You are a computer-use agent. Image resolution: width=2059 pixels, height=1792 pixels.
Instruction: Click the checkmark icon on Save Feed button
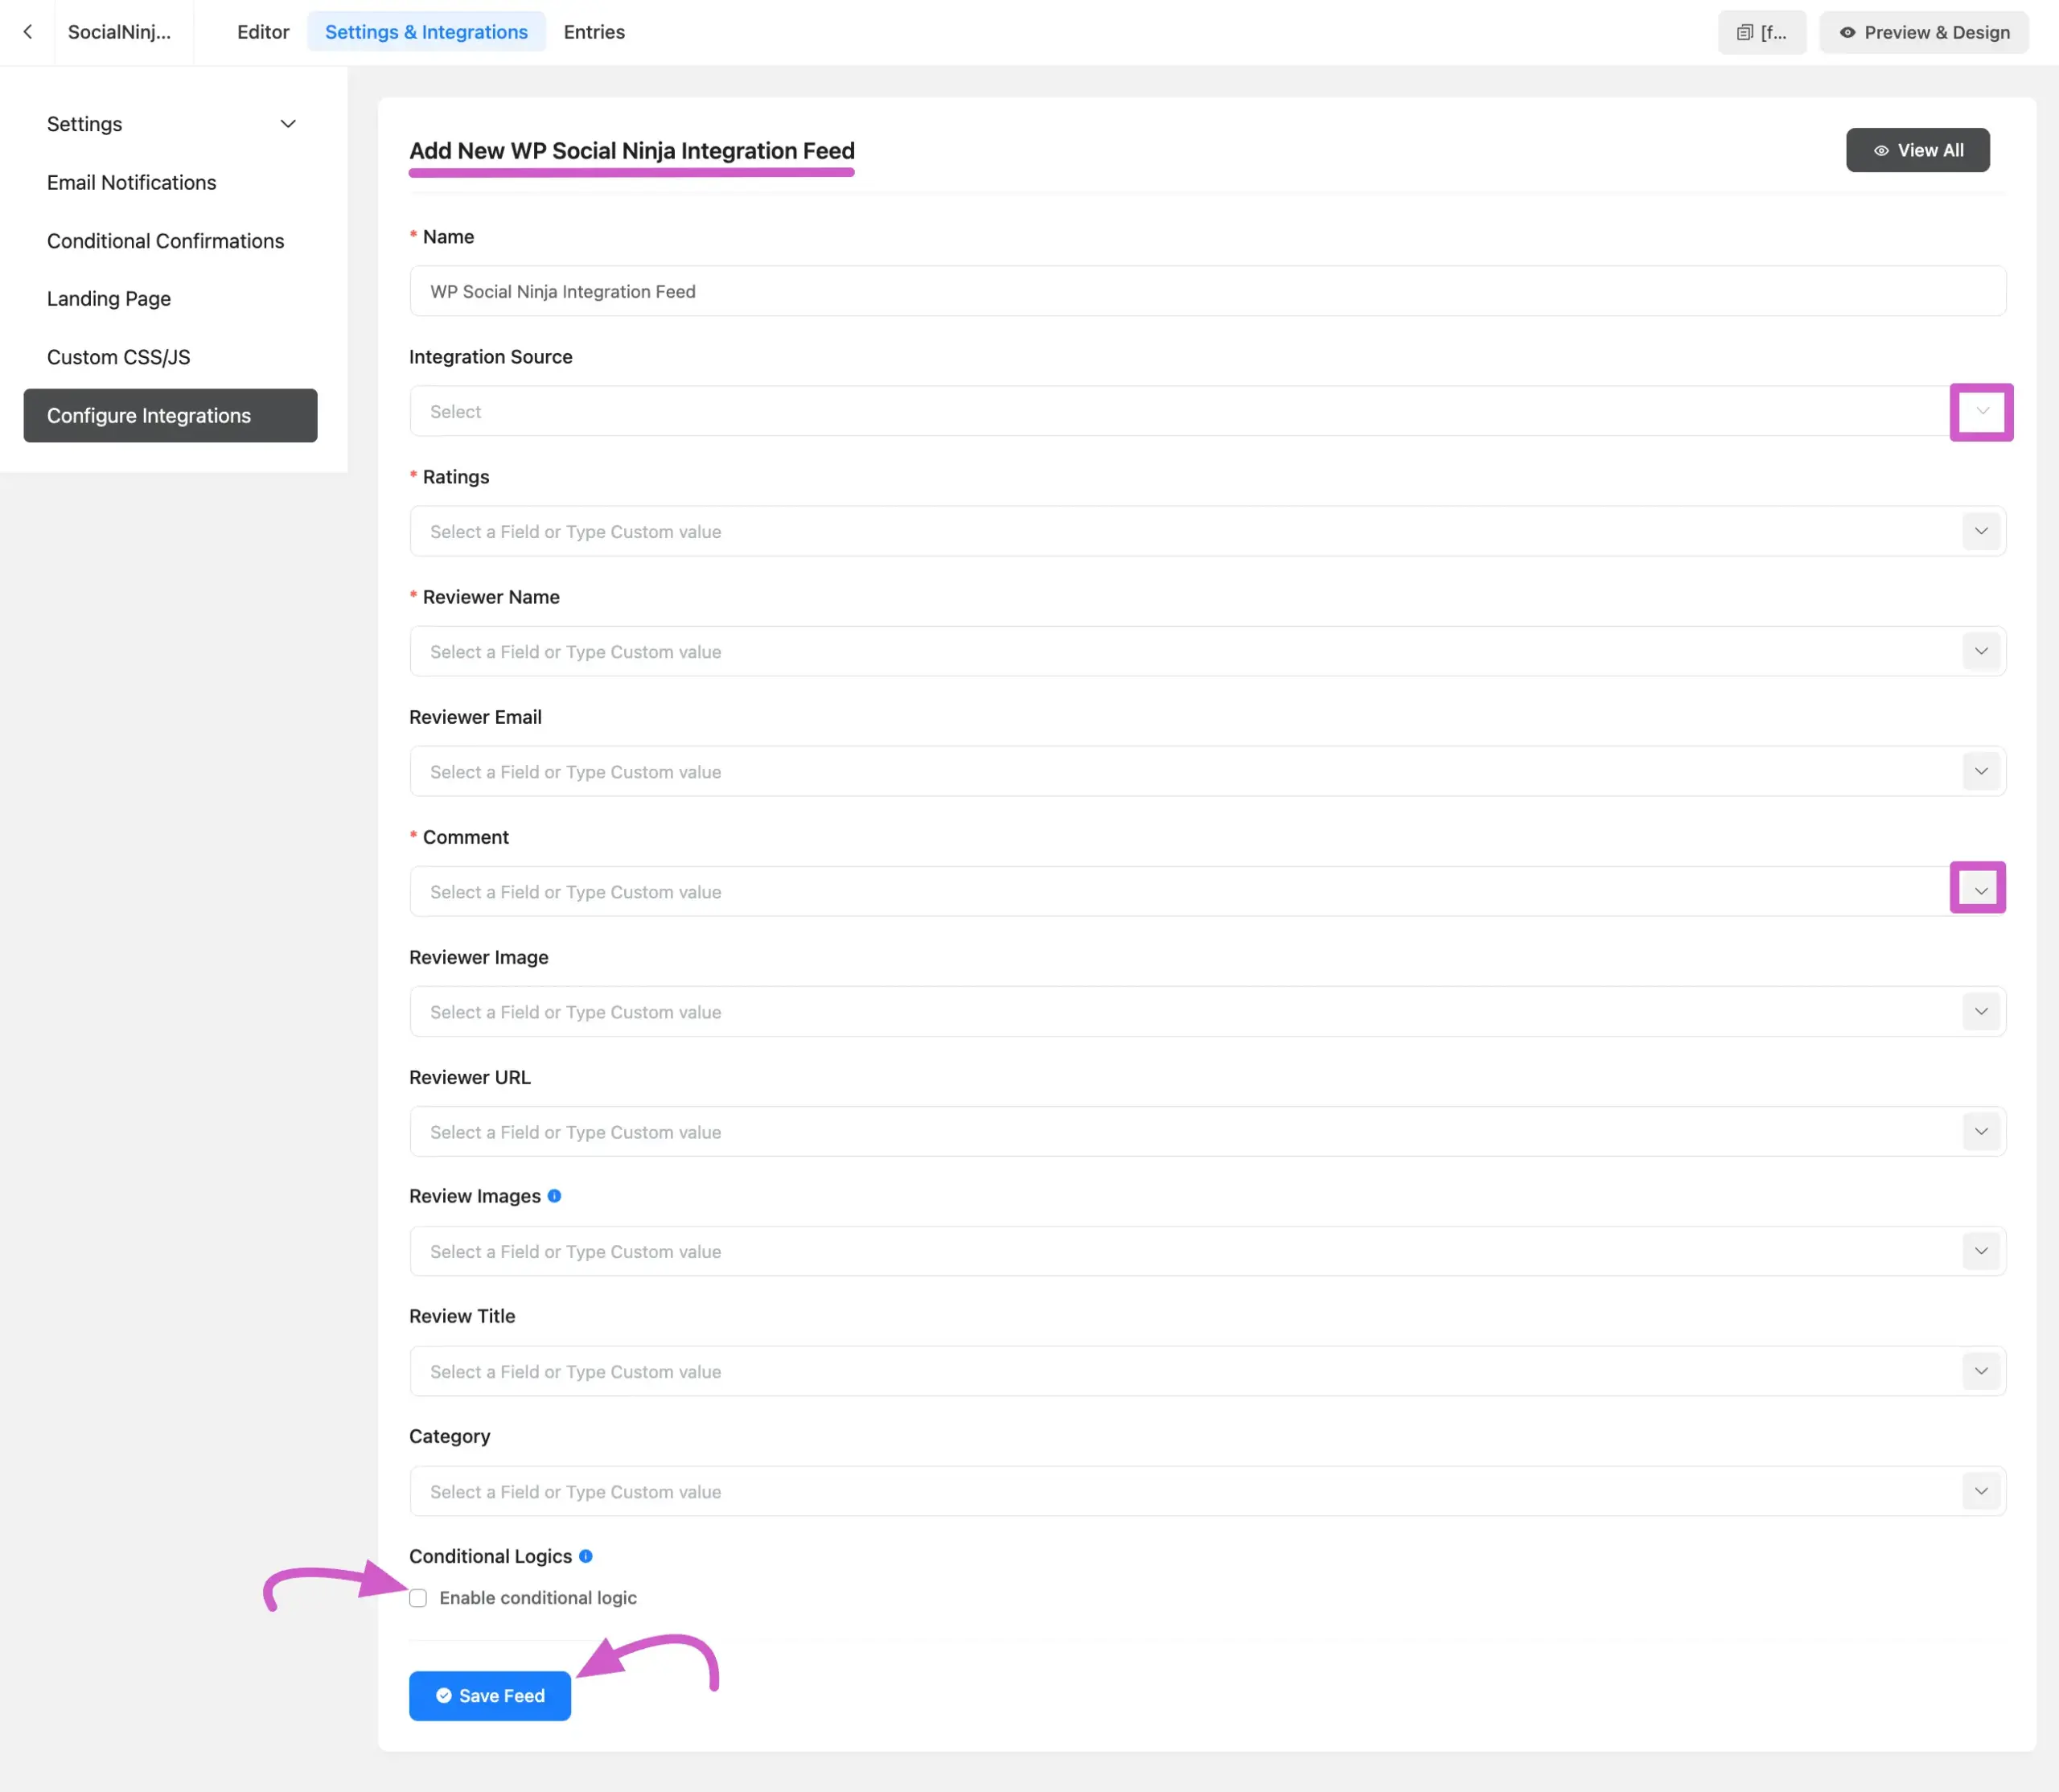click(443, 1695)
